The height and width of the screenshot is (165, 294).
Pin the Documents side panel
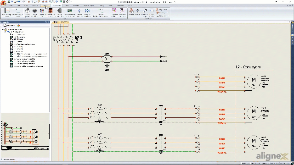pos(46,22)
